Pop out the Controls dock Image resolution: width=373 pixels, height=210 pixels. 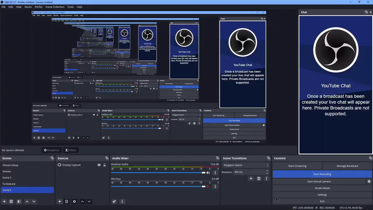point(371,159)
